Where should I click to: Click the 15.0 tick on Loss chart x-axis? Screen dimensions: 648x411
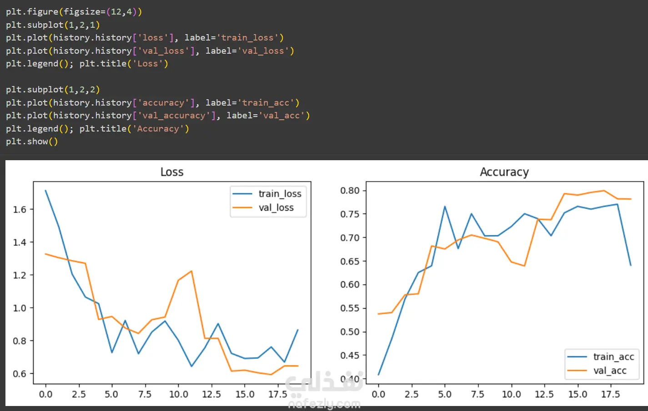[245, 394]
